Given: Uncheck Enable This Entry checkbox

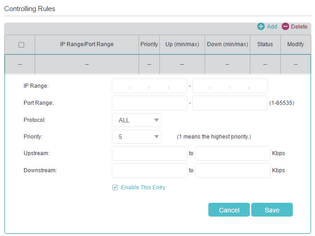Looking at the screenshot, I should coord(115,188).
